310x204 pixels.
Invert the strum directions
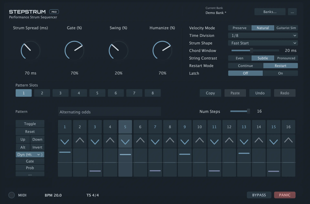point(37,147)
